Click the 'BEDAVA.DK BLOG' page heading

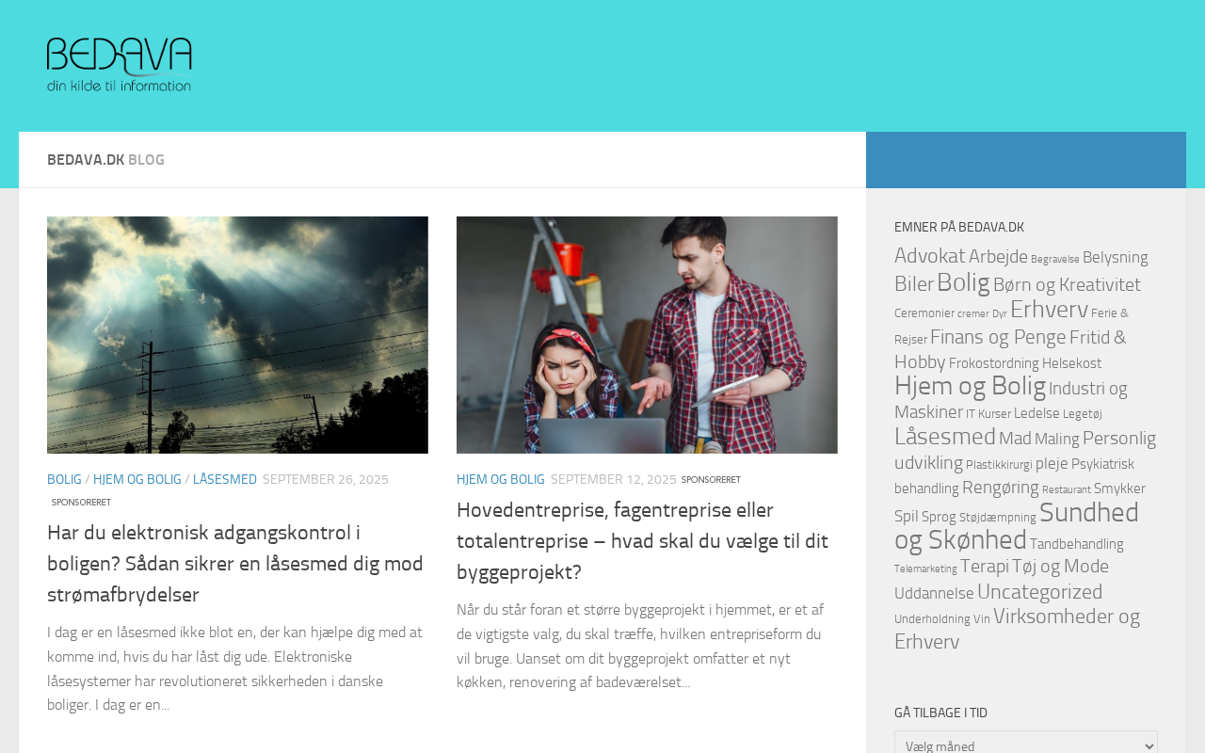[x=105, y=160]
